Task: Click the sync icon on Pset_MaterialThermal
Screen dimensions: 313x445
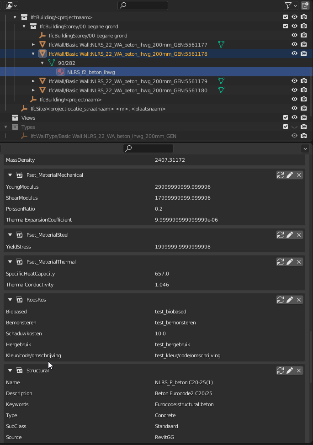Action: pyautogui.click(x=281, y=261)
